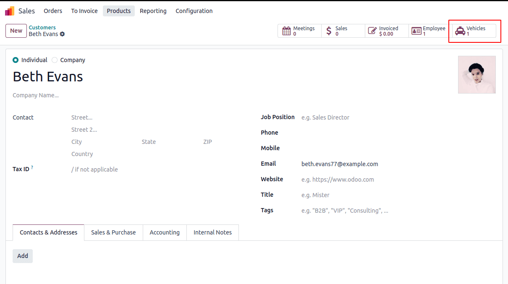508x284 pixels.
Task: Open the Meetings smart button calendar icon
Action: (286, 31)
